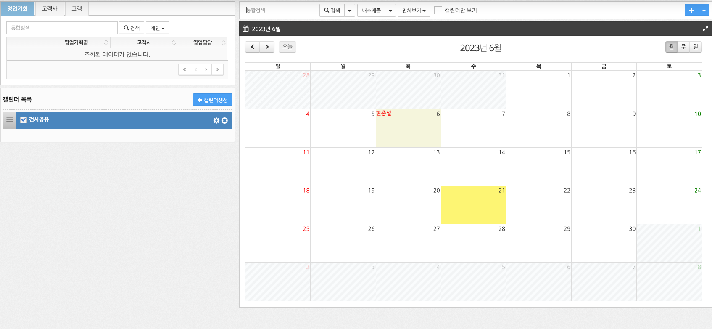Go to the previous month in calendar

[252, 47]
